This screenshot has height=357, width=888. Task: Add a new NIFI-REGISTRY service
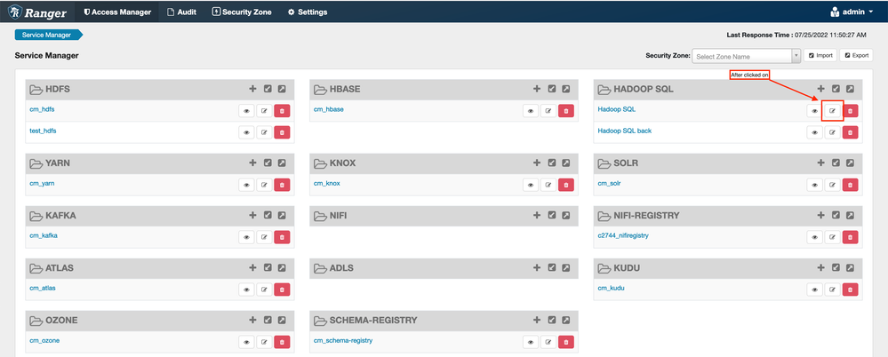tap(820, 216)
